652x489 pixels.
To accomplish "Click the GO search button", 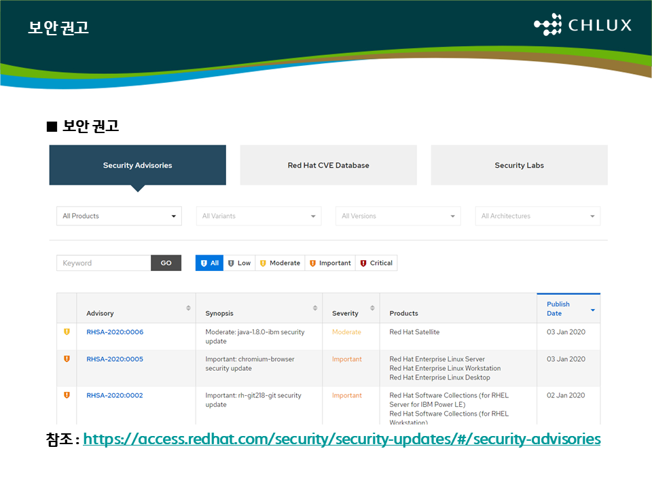I will click(x=166, y=263).
